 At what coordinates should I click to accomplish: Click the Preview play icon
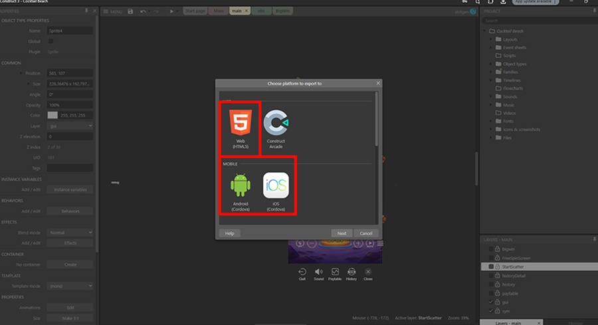click(171, 11)
